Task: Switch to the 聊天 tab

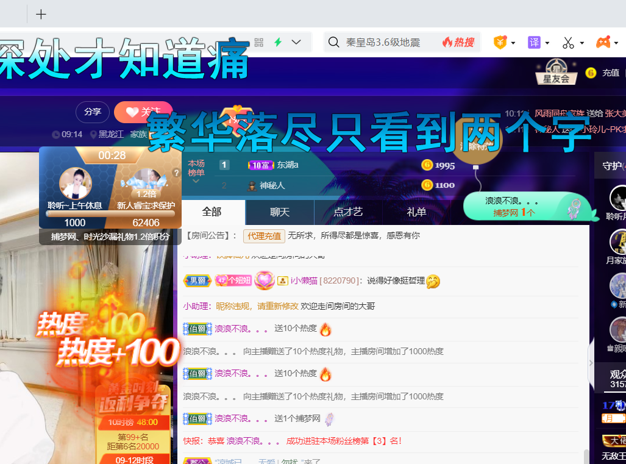Action: click(x=279, y=212)
